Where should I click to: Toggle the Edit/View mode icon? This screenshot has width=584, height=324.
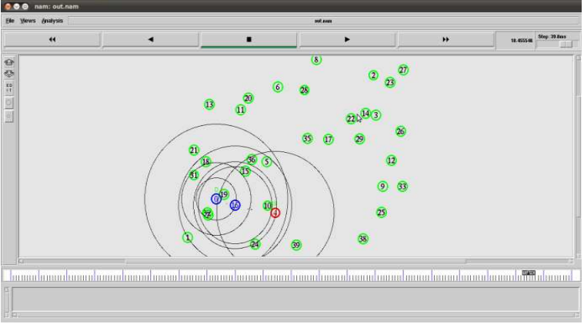[9, 88]
